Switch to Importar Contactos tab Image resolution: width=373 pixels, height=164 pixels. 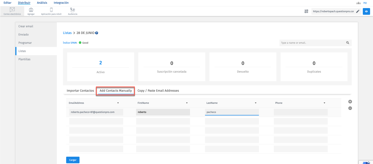[x=80, y=91]
